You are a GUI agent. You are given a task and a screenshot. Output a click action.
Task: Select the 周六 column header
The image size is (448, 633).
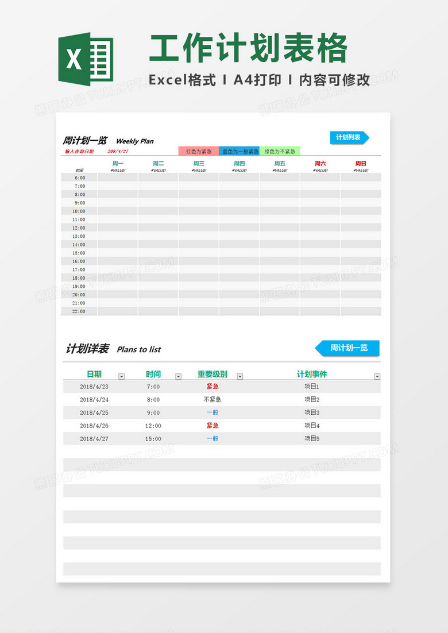pos(320,164)
